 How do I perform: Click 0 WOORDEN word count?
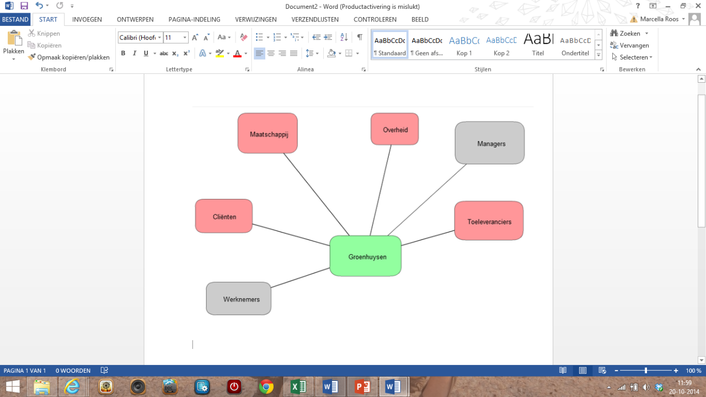(73, 371)
